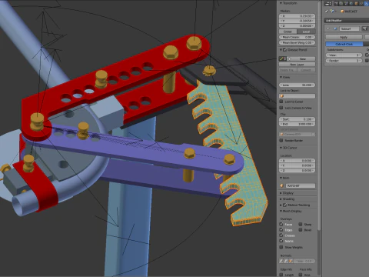This screenshot has width=369, height=277.
Task: Click the Subsurf View subdivisions field
Action: (x=344, y=55)
